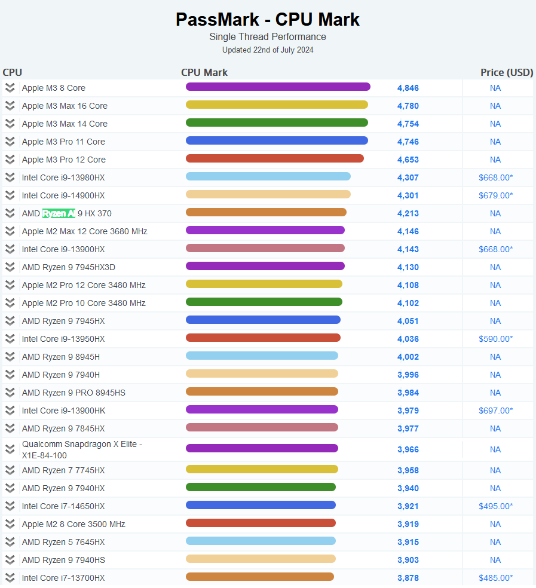Click the chevron icon beside Apple M3 Pro 12 Core
Screen dimensions: 536x588
(10, 160)
